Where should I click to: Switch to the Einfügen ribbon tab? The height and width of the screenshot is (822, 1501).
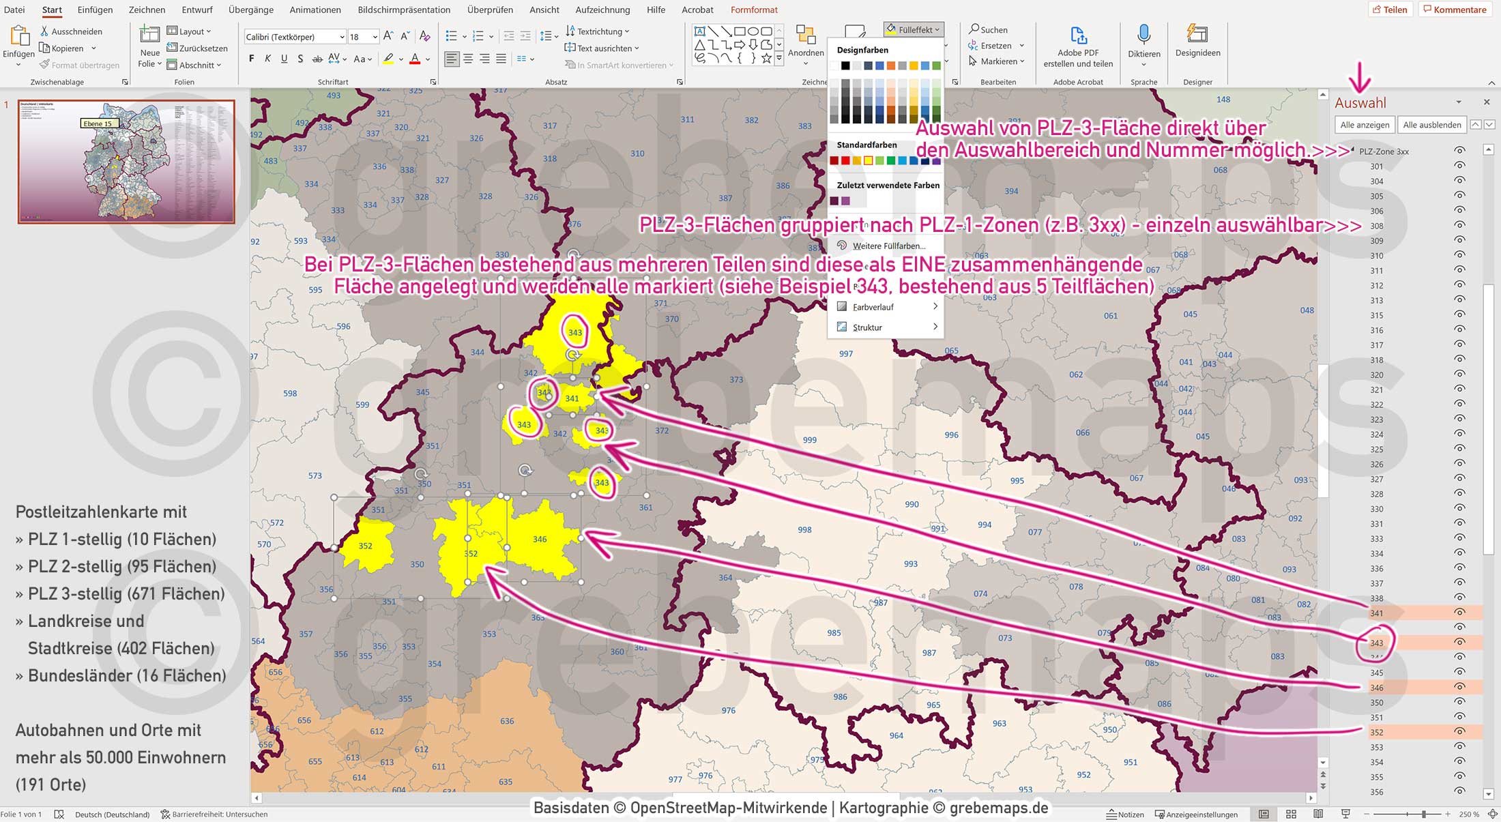pyautogui.click(x=95, y=10)
